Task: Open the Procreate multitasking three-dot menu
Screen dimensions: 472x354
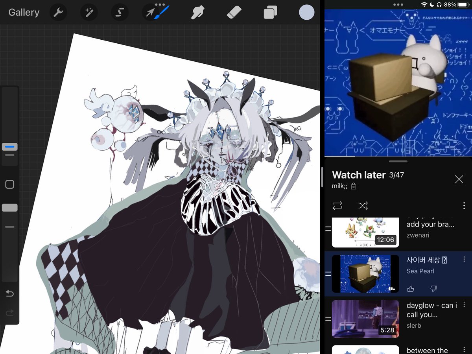Action: (160, 4)
